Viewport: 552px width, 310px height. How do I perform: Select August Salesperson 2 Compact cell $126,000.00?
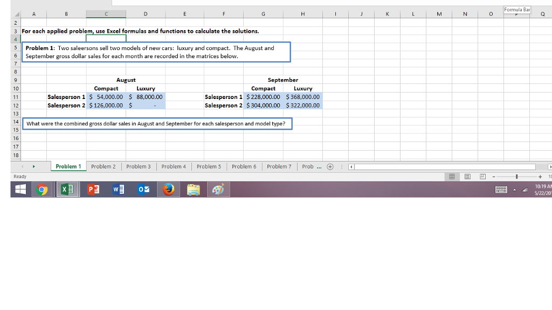106,105
